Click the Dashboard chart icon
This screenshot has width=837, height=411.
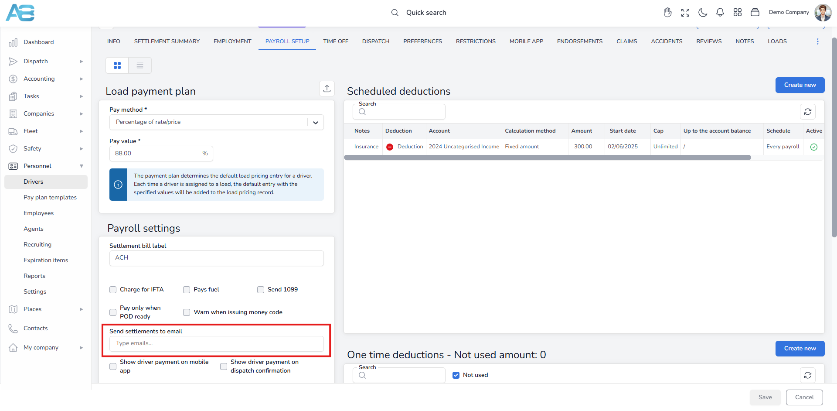click(x=13, y=42)
